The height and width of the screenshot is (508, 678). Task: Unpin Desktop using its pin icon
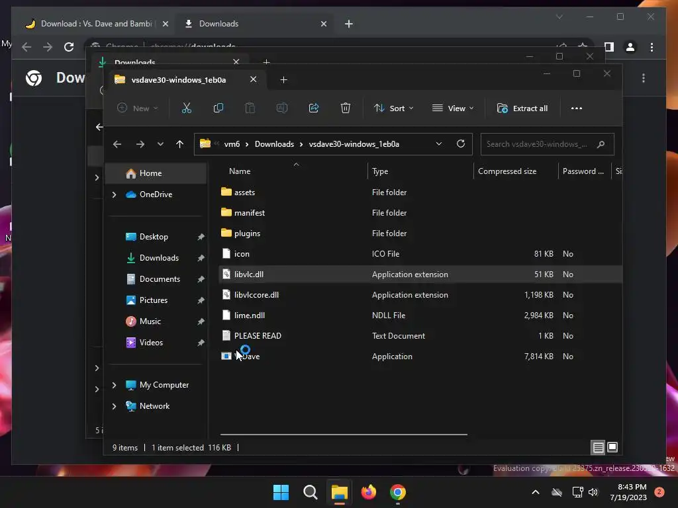point(201,237)
